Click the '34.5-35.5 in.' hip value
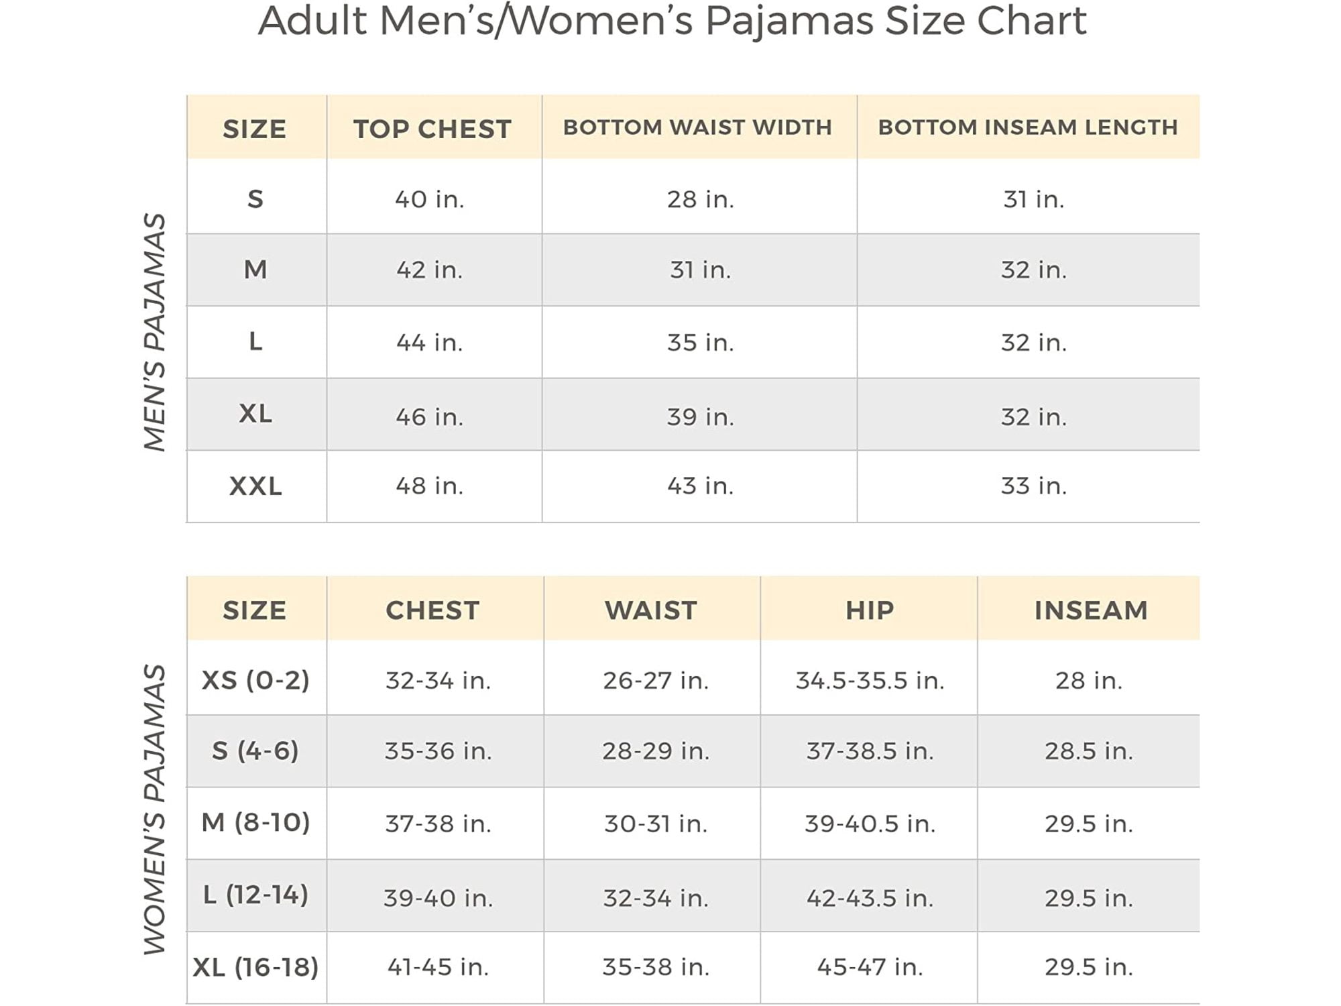 (870, 681)
